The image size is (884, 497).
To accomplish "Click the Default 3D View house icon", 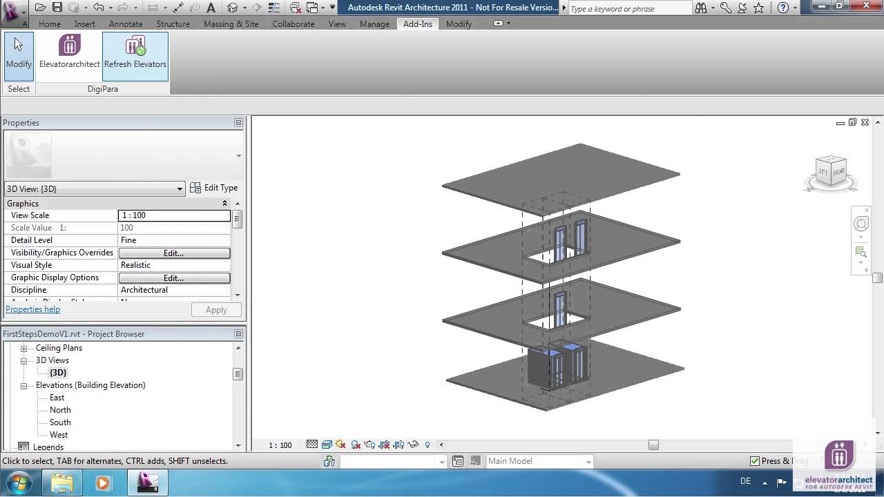I will [233, 8].
